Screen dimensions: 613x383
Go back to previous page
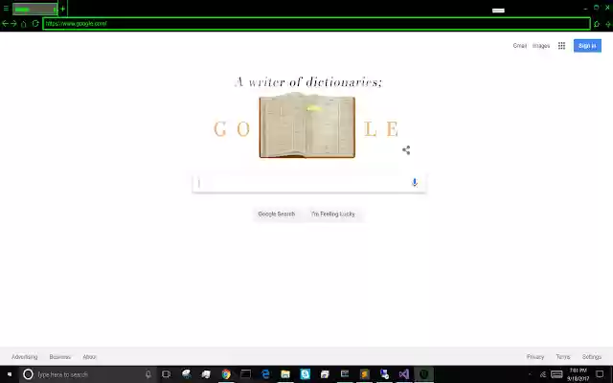click(x=5, y=23)
